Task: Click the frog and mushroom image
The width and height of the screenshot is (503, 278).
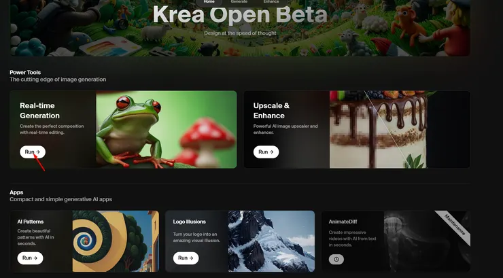Action: tap(166, 130)
